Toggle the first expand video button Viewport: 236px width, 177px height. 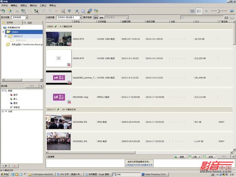point(96,18)
